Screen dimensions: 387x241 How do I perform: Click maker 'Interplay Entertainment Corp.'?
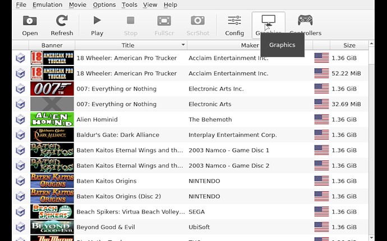click(x=233, y=135)
